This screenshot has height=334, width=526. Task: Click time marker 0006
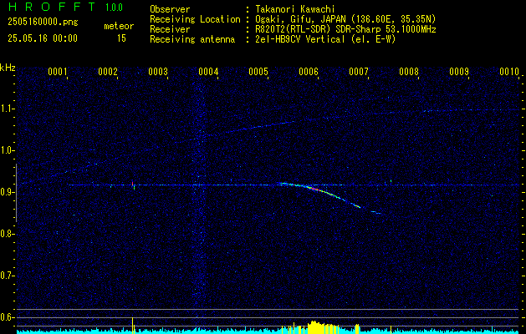(309, 72)
